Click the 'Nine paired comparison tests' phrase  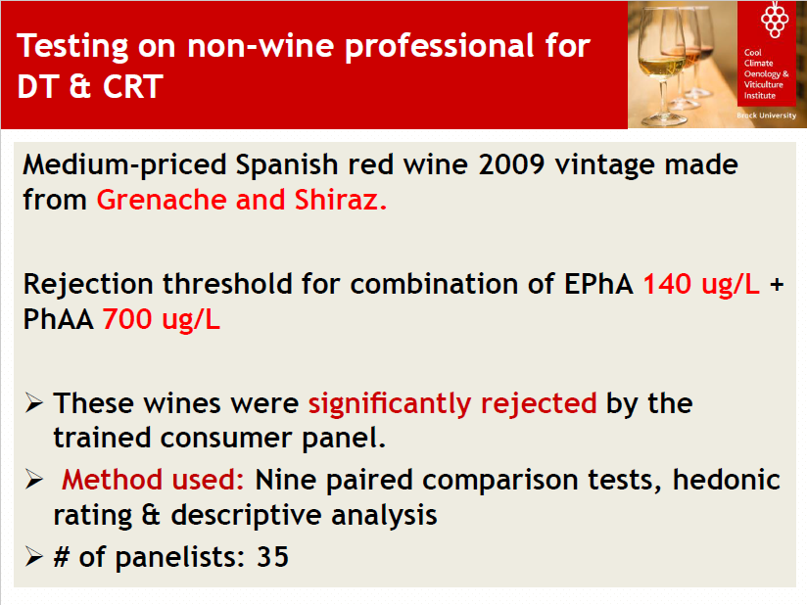pos(458,481)
